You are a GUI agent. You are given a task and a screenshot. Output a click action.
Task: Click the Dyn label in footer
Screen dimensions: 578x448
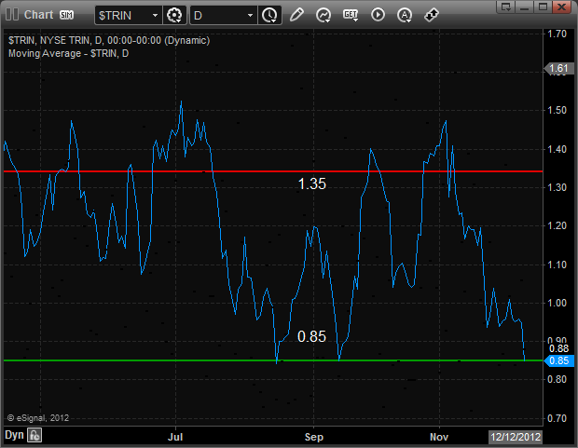pyautogui.click(x=14, y=435)
